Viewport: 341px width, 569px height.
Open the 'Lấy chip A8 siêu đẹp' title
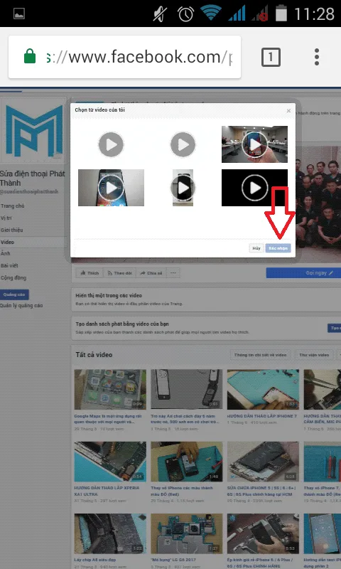(x=95, y=560)
